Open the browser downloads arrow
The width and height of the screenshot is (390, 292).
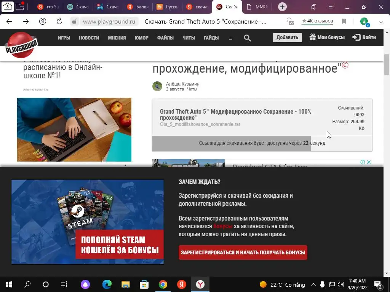(381, 22)
